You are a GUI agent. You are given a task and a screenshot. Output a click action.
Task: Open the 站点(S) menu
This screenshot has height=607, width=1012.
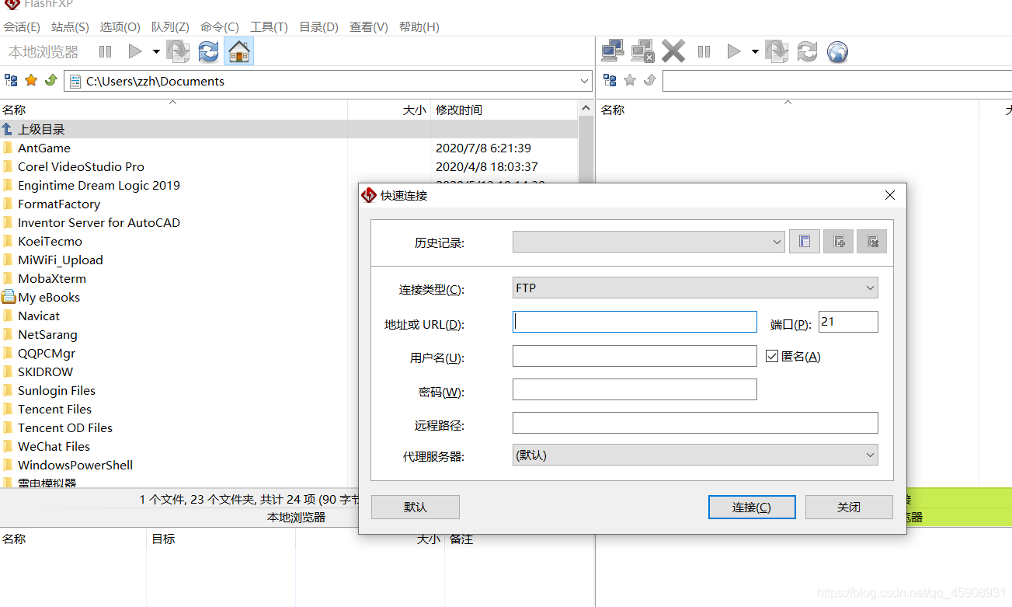pyautogui.click(x=70, y=26)
